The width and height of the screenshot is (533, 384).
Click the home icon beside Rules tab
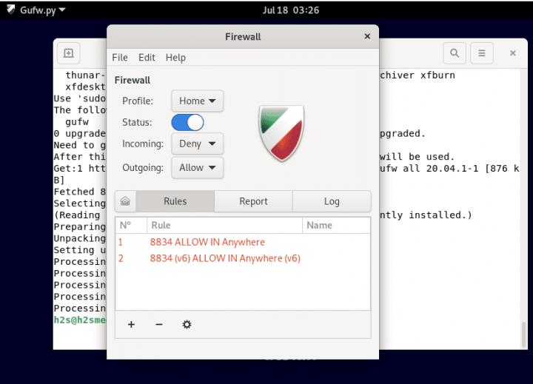point(125,201)
